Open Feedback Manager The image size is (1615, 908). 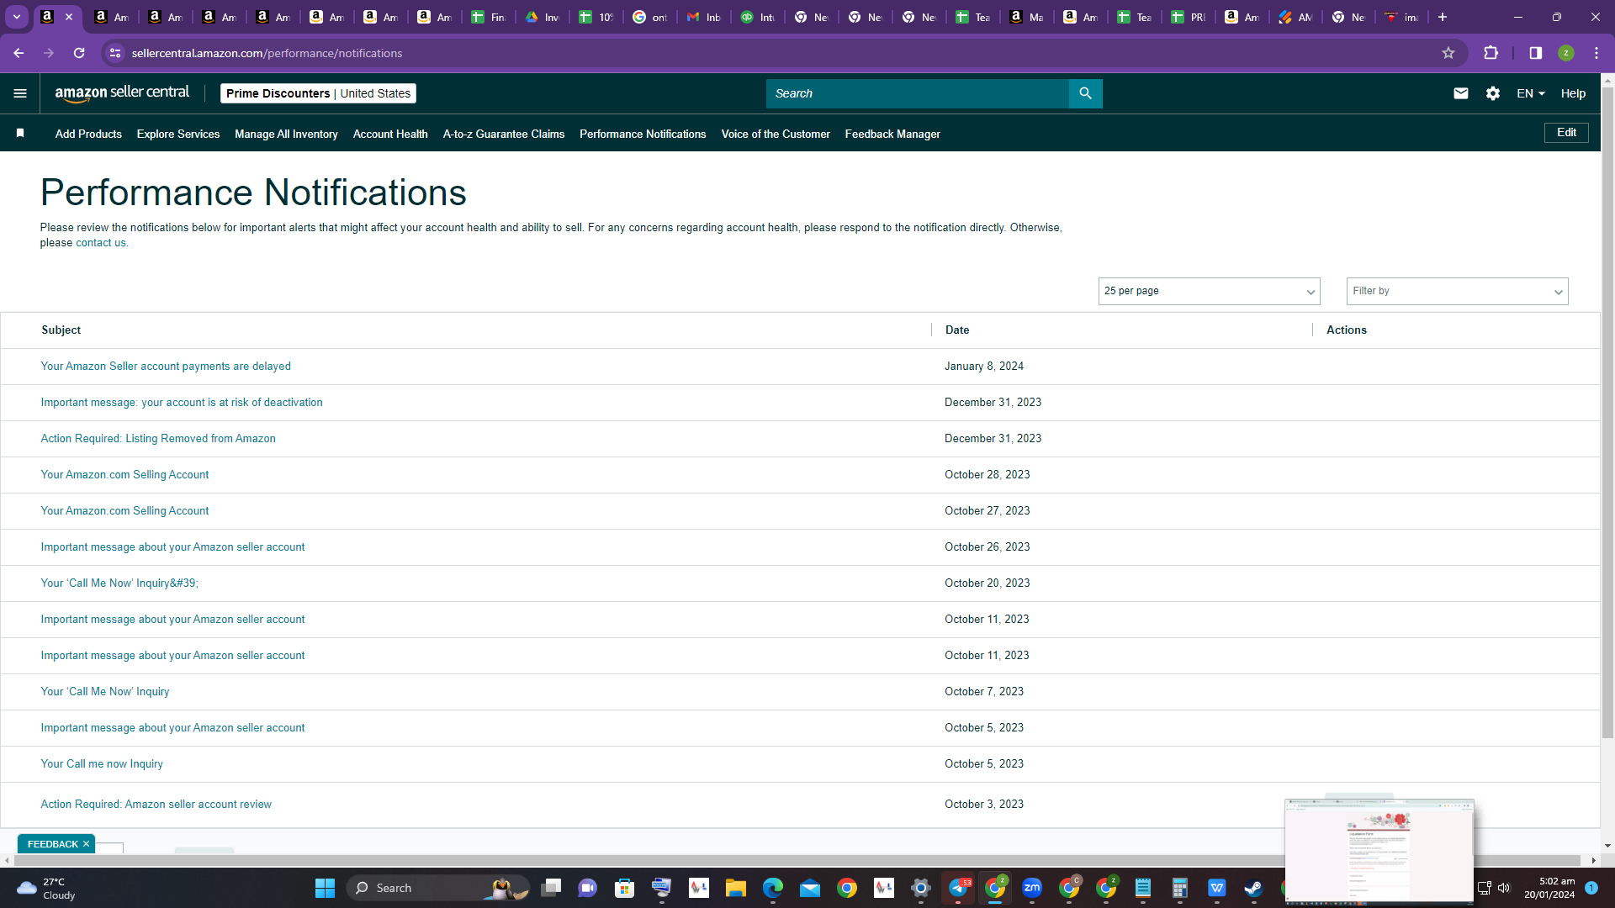(892, 134)
